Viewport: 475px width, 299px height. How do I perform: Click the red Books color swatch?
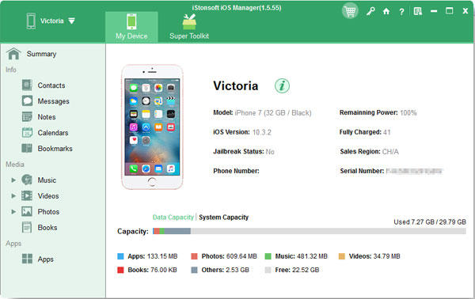120,270
